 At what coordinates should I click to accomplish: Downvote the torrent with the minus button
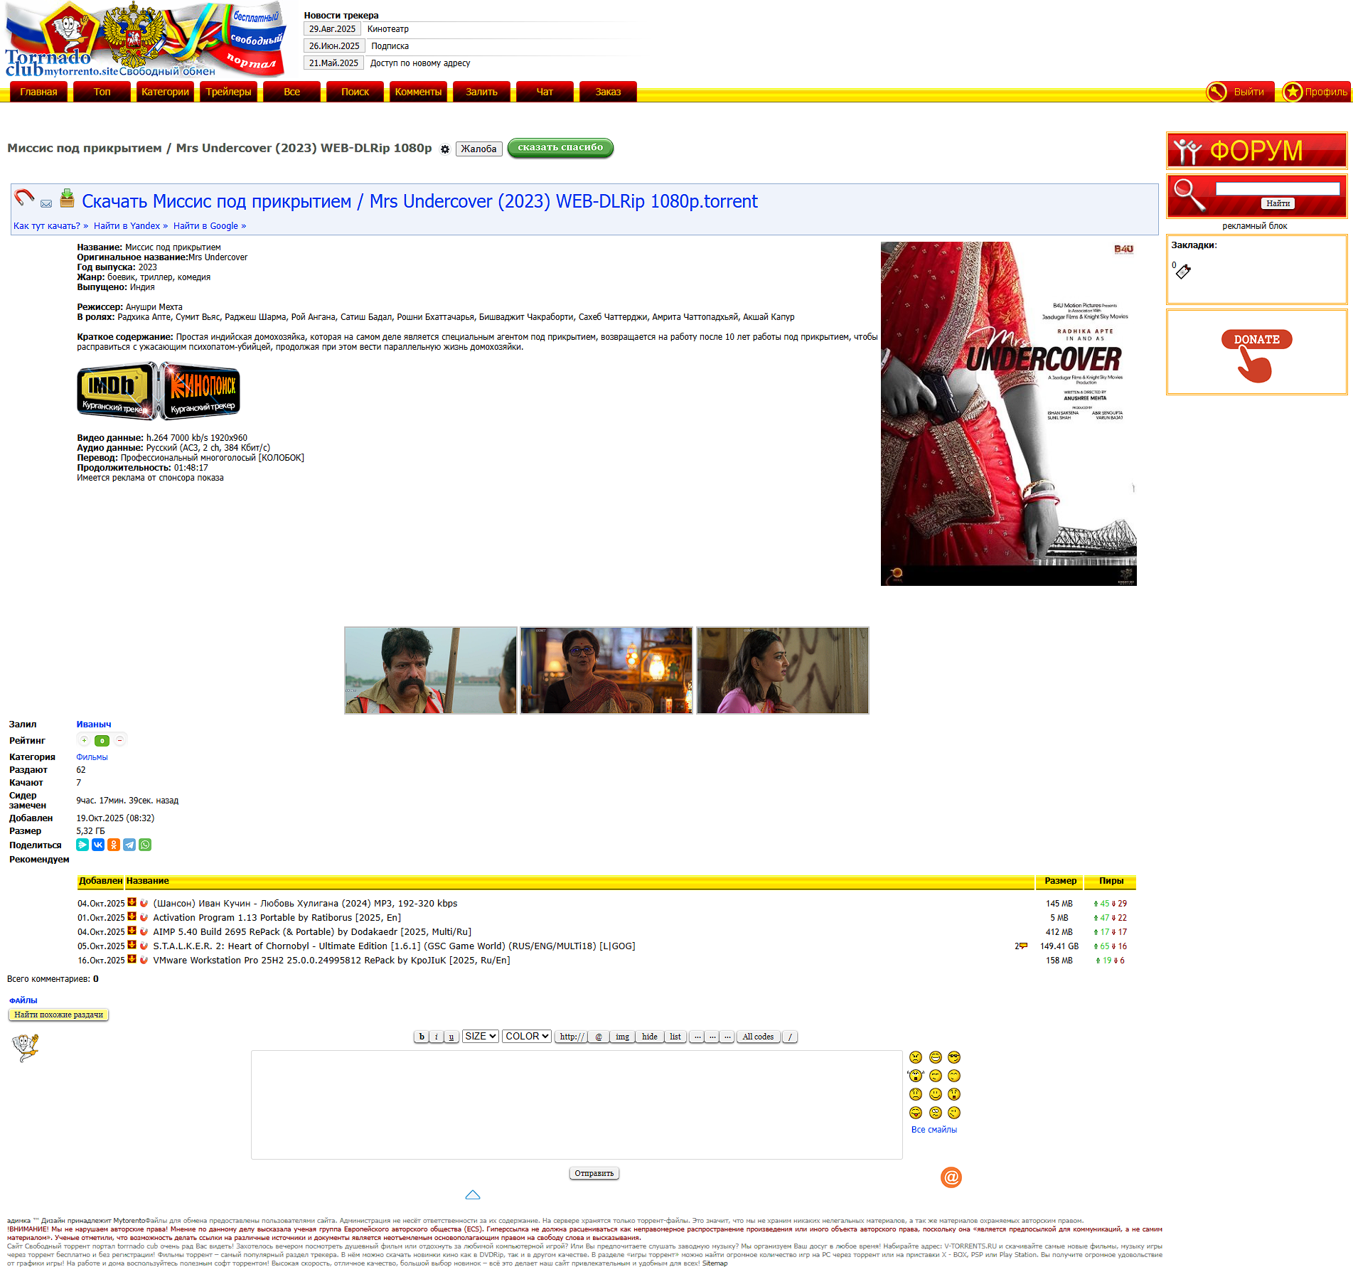point(120,740)
